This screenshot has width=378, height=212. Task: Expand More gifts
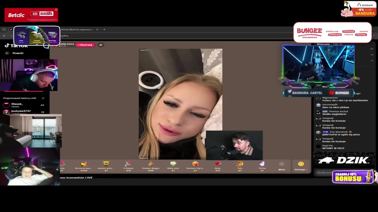pos(282,166)
